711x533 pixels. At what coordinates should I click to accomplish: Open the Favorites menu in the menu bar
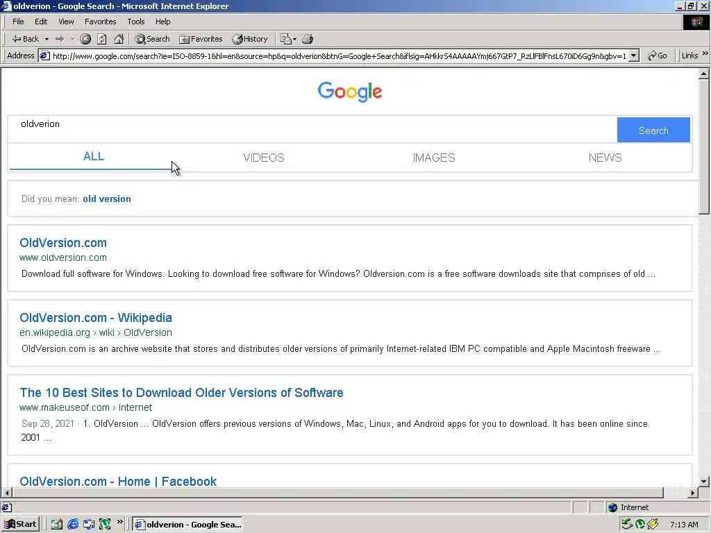(x=100, y=22)
